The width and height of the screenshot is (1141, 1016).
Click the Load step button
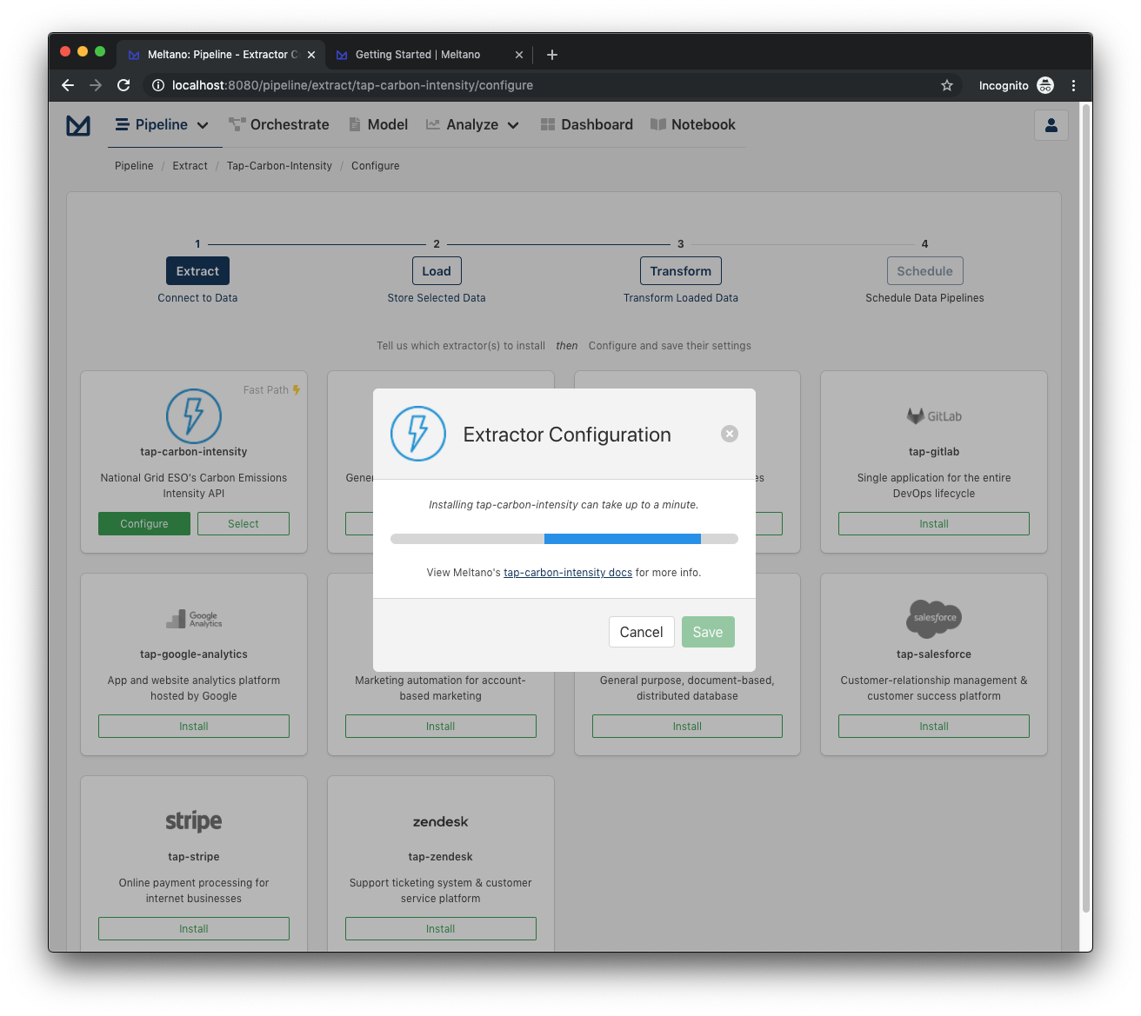[437, 271]
